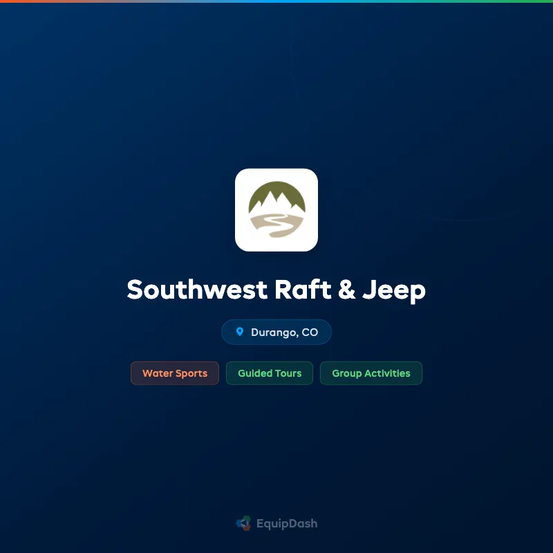Image resolution: width=553 pixels, height=553 pixels.
Task: Select the Guided Tours category tag
Action: (x=270, y=373)
